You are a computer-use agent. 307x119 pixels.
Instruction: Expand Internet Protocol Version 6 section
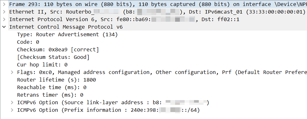pyautogui.click(x=4, y=19)
